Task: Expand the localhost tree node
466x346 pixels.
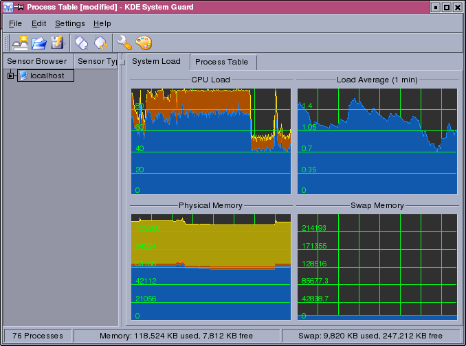Action: click(x=10, y=76)
